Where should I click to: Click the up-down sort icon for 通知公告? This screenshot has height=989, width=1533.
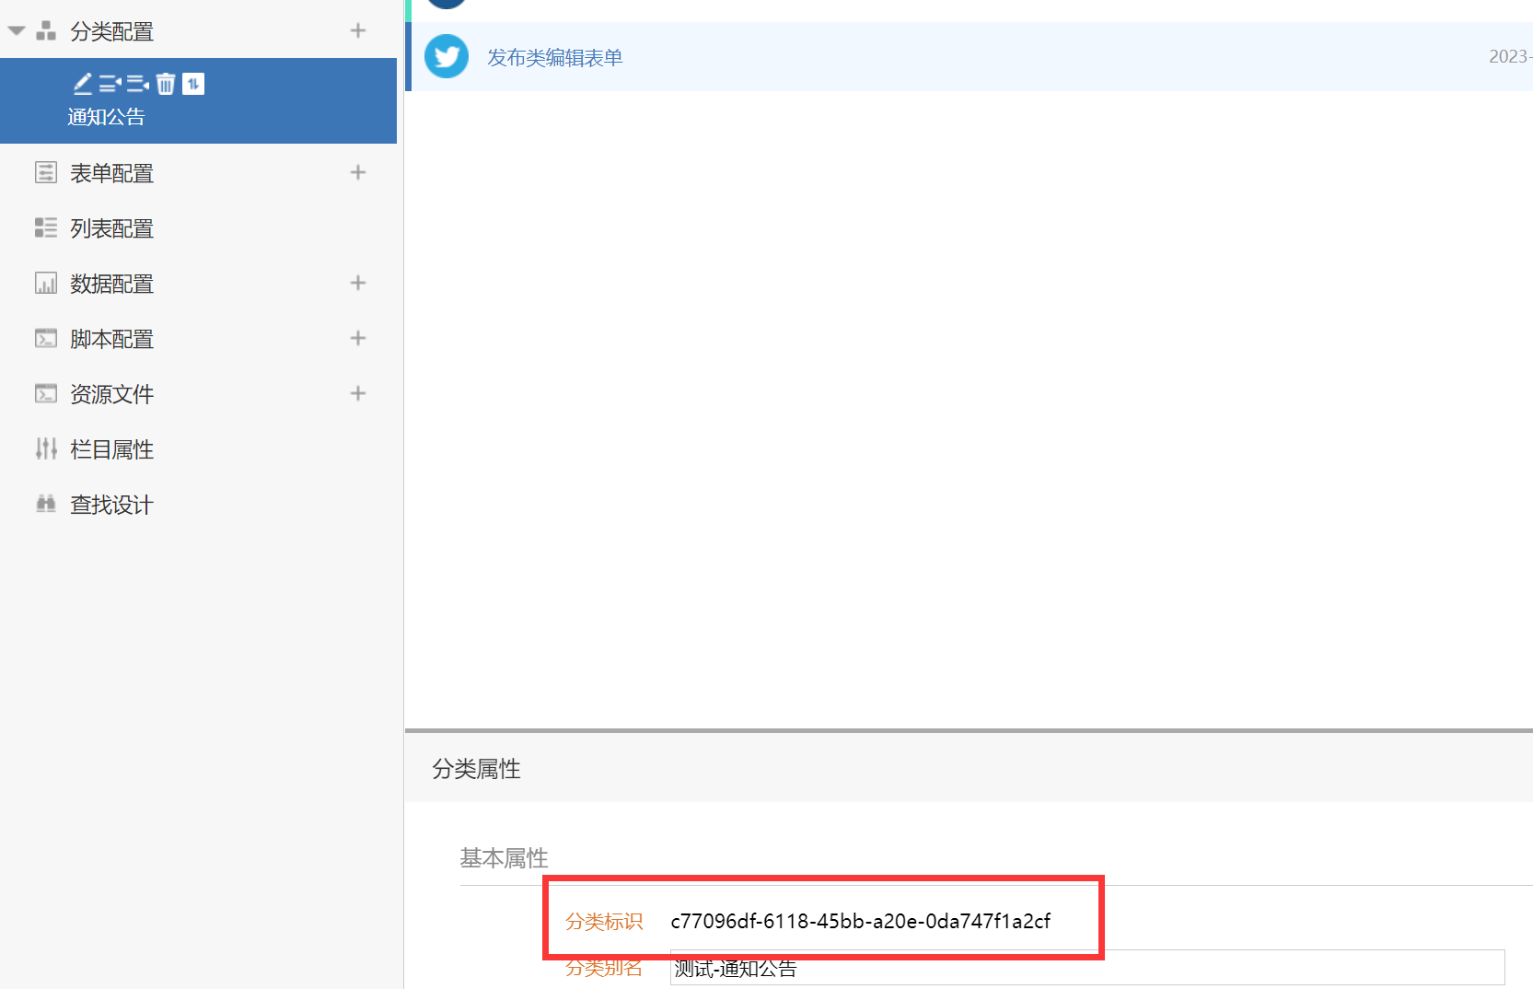(x=193, y=84)
